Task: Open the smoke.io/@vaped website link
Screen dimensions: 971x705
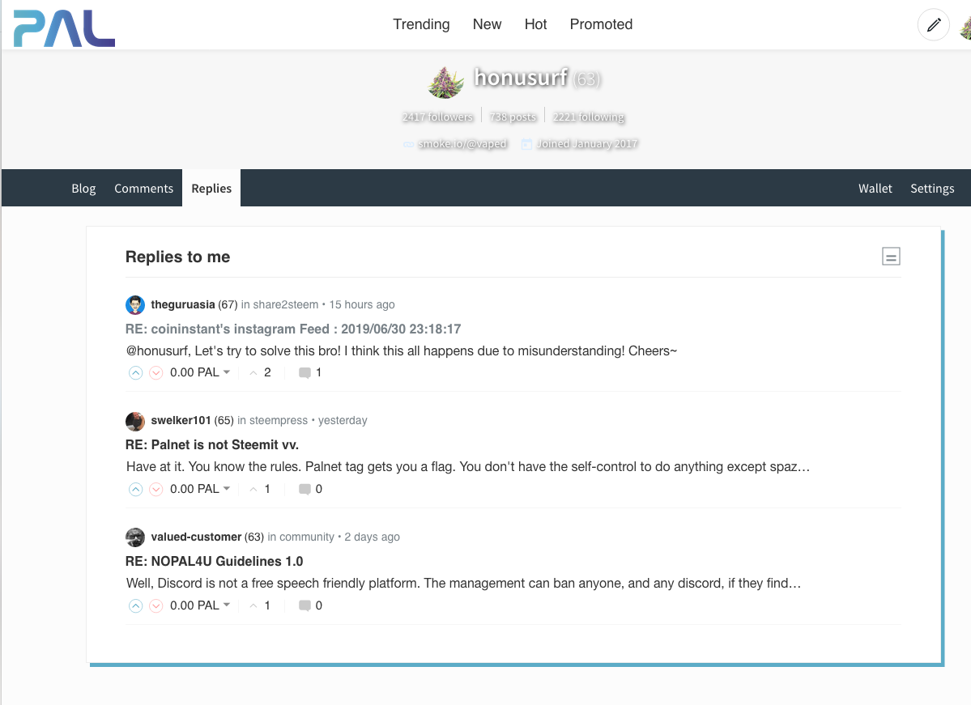Action: [462, 143]
